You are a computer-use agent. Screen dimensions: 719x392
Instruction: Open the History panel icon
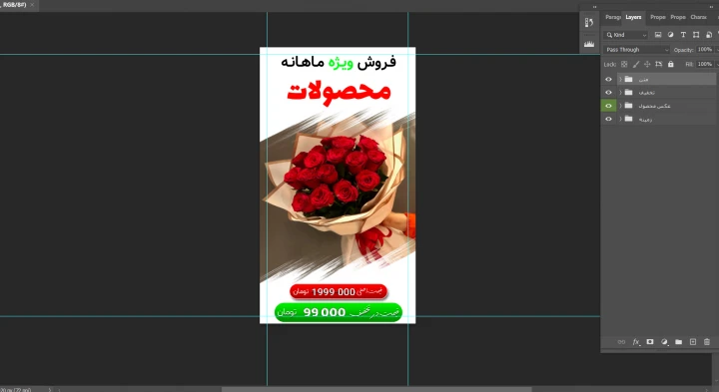(x=589, y=22)
